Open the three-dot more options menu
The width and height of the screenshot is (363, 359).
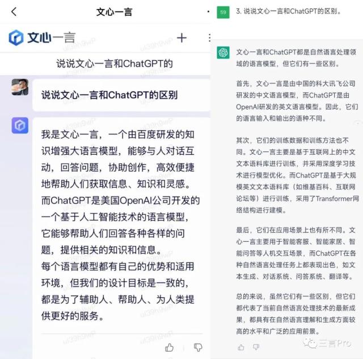(x=209, y=38)
